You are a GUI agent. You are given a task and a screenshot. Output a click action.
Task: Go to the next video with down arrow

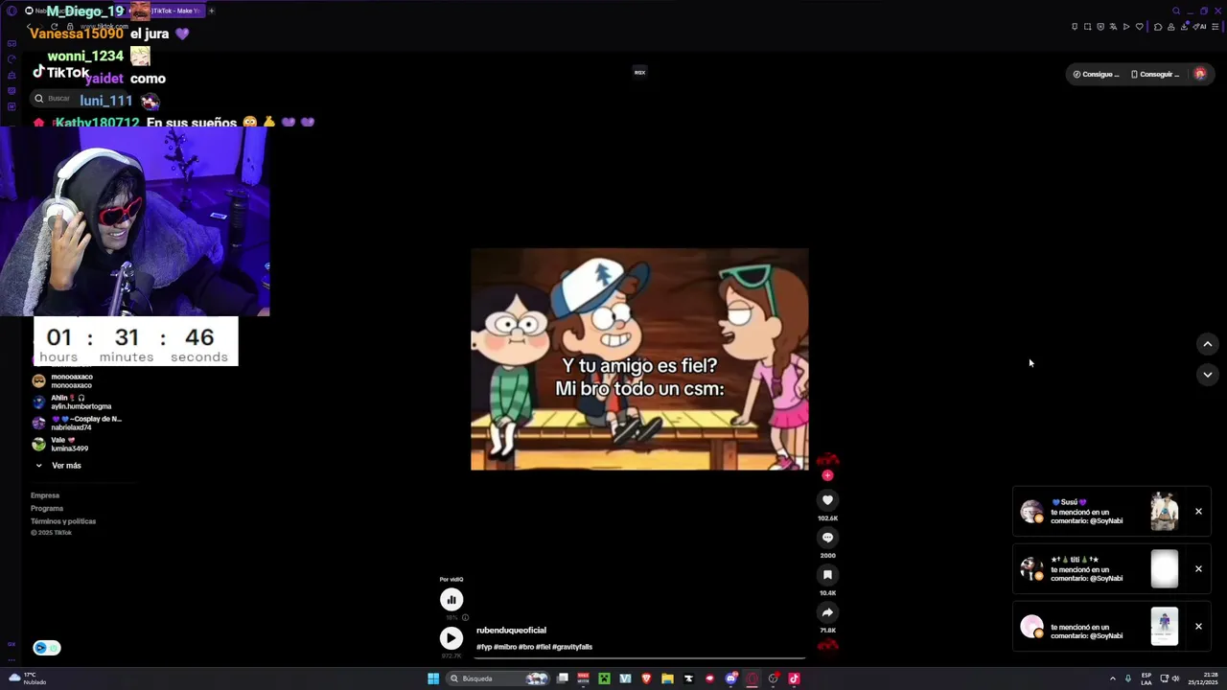pos(1208,375)
